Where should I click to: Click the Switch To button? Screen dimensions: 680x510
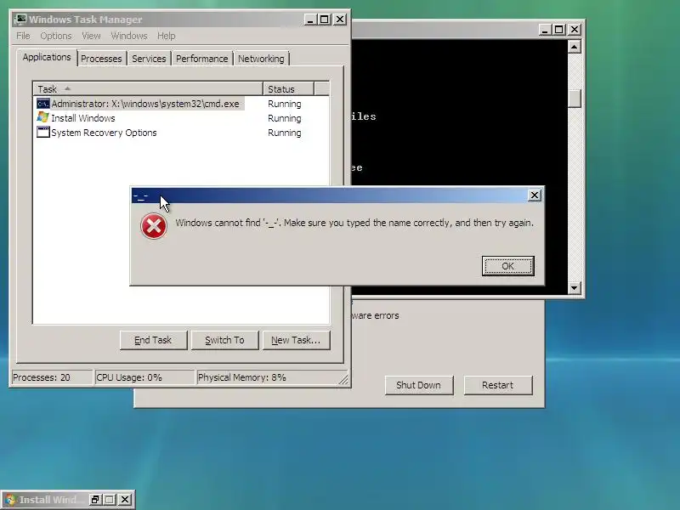(x=224, y=340)
